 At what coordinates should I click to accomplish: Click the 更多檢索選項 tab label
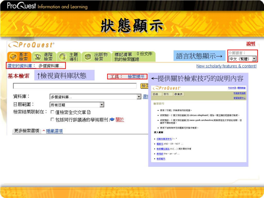27,131
